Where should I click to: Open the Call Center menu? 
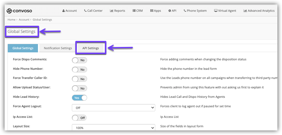93,11
